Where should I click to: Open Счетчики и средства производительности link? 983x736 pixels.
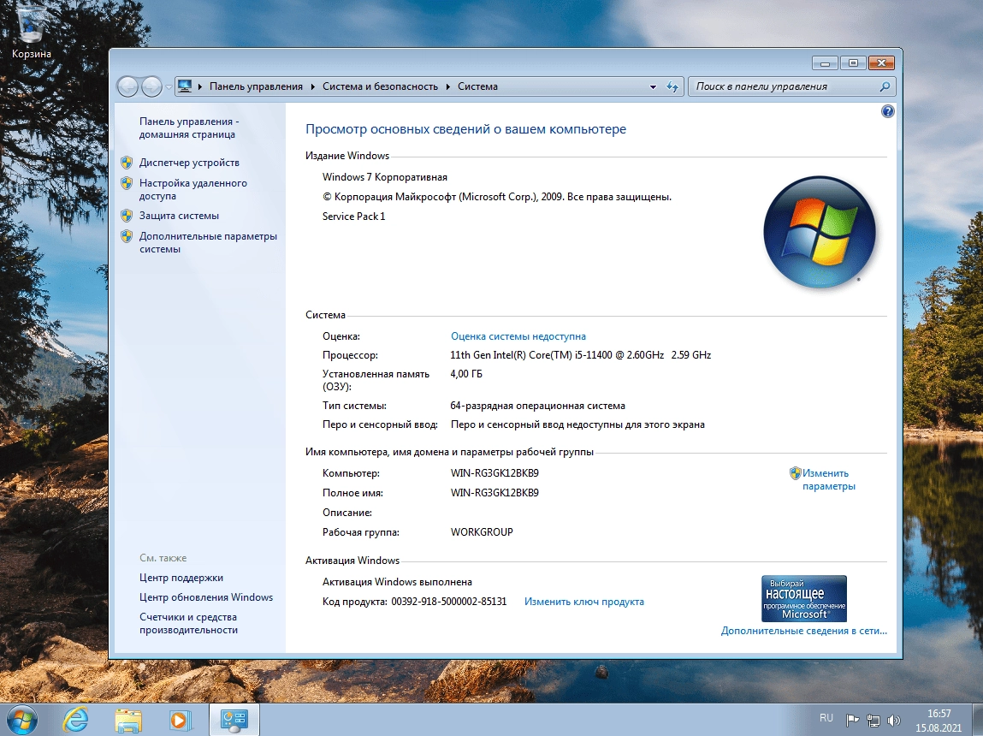point(188,623)
